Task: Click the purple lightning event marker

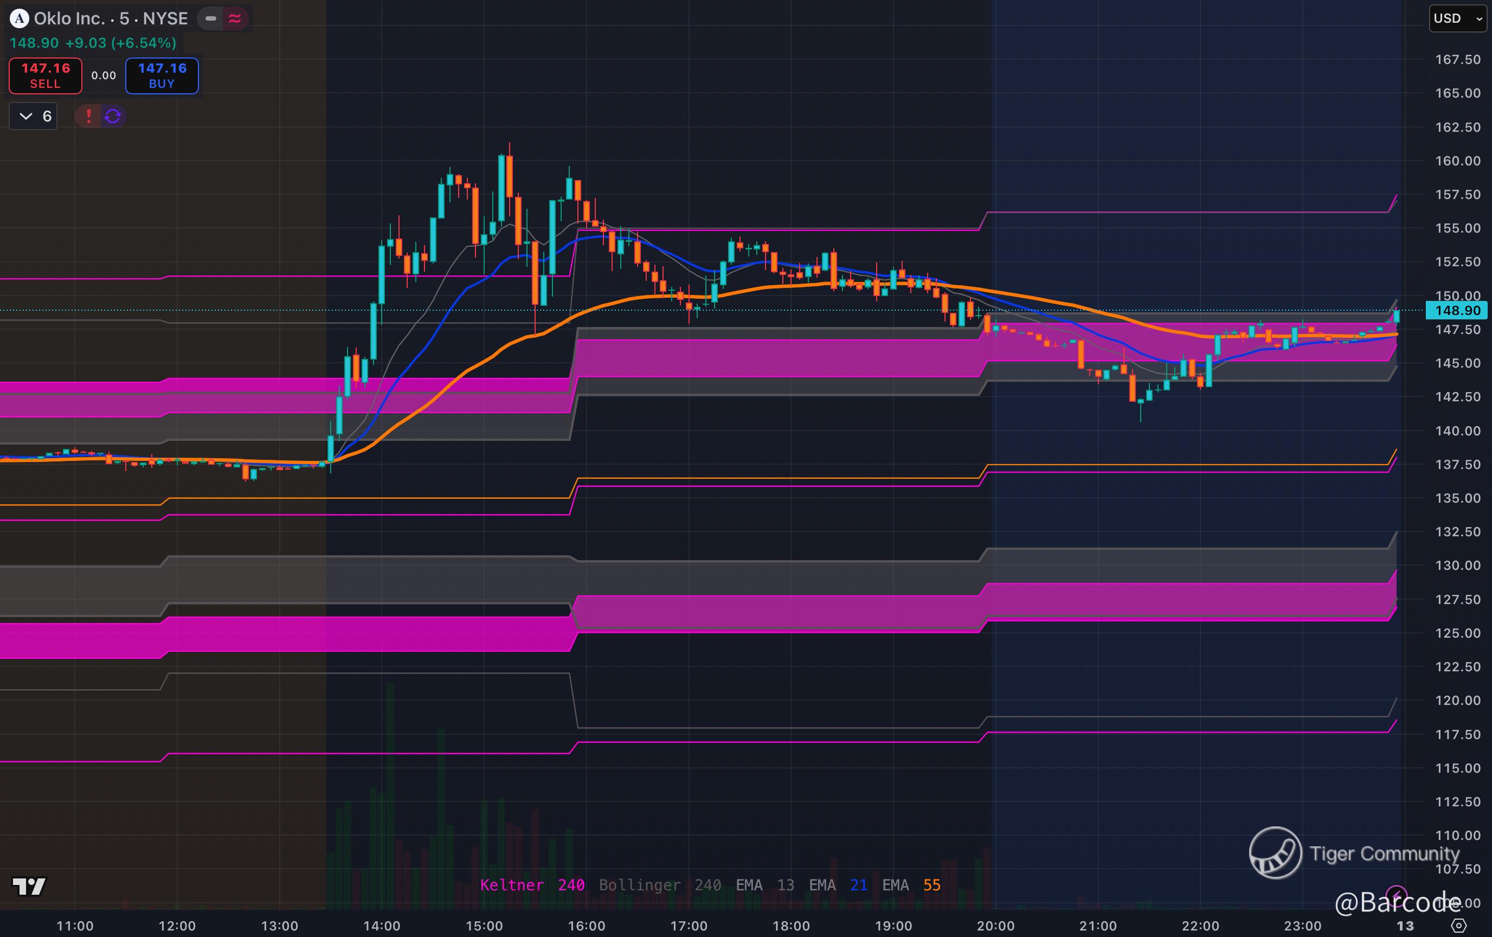Action: [x=1397, y=894]
